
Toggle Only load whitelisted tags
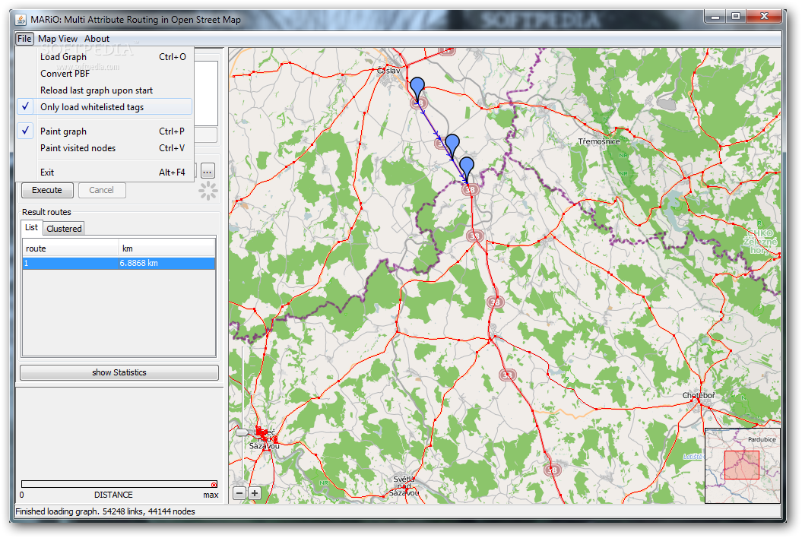point(105,107)
